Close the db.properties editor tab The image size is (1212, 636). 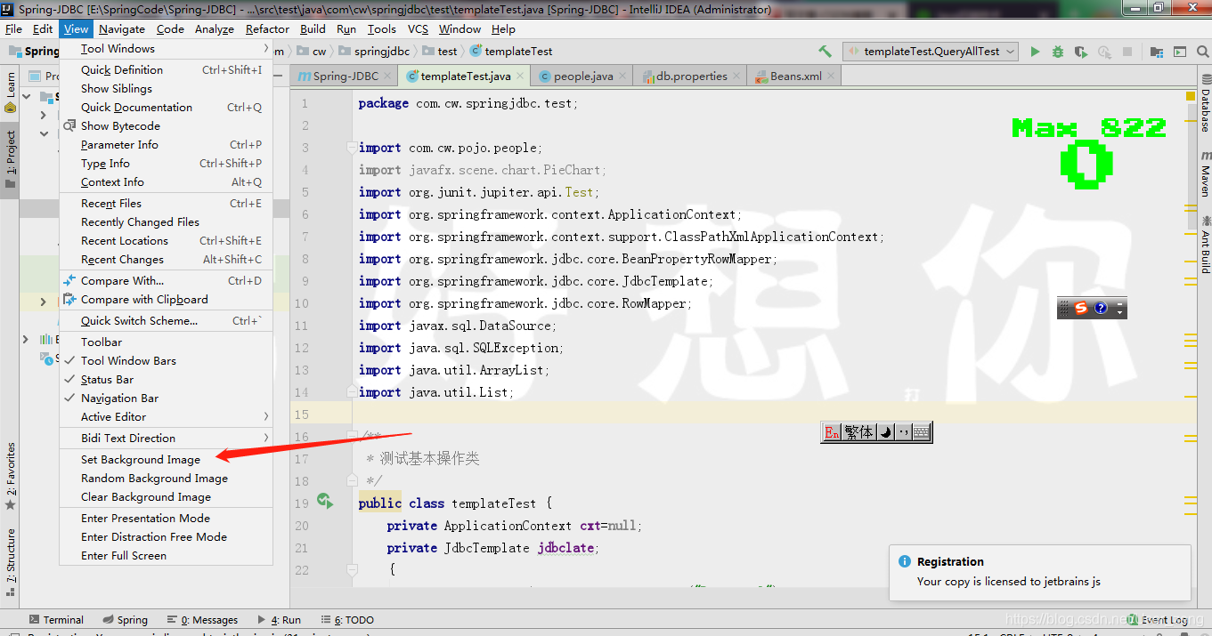click(736, 76)
